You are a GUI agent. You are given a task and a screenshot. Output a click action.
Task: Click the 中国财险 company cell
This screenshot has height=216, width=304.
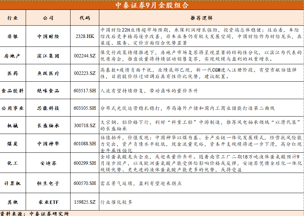[x=48, y=36]
